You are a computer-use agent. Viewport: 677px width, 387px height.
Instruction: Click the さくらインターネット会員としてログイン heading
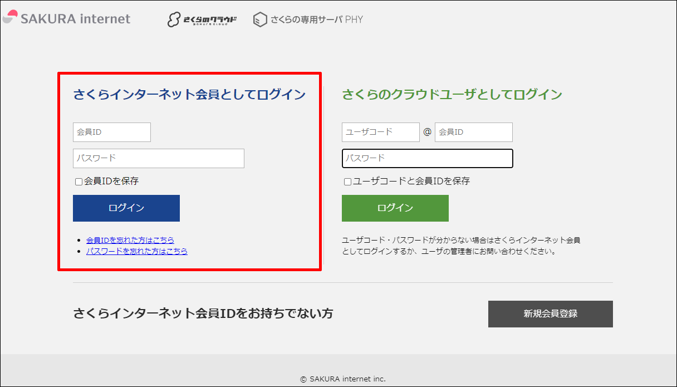pos(189,95)
